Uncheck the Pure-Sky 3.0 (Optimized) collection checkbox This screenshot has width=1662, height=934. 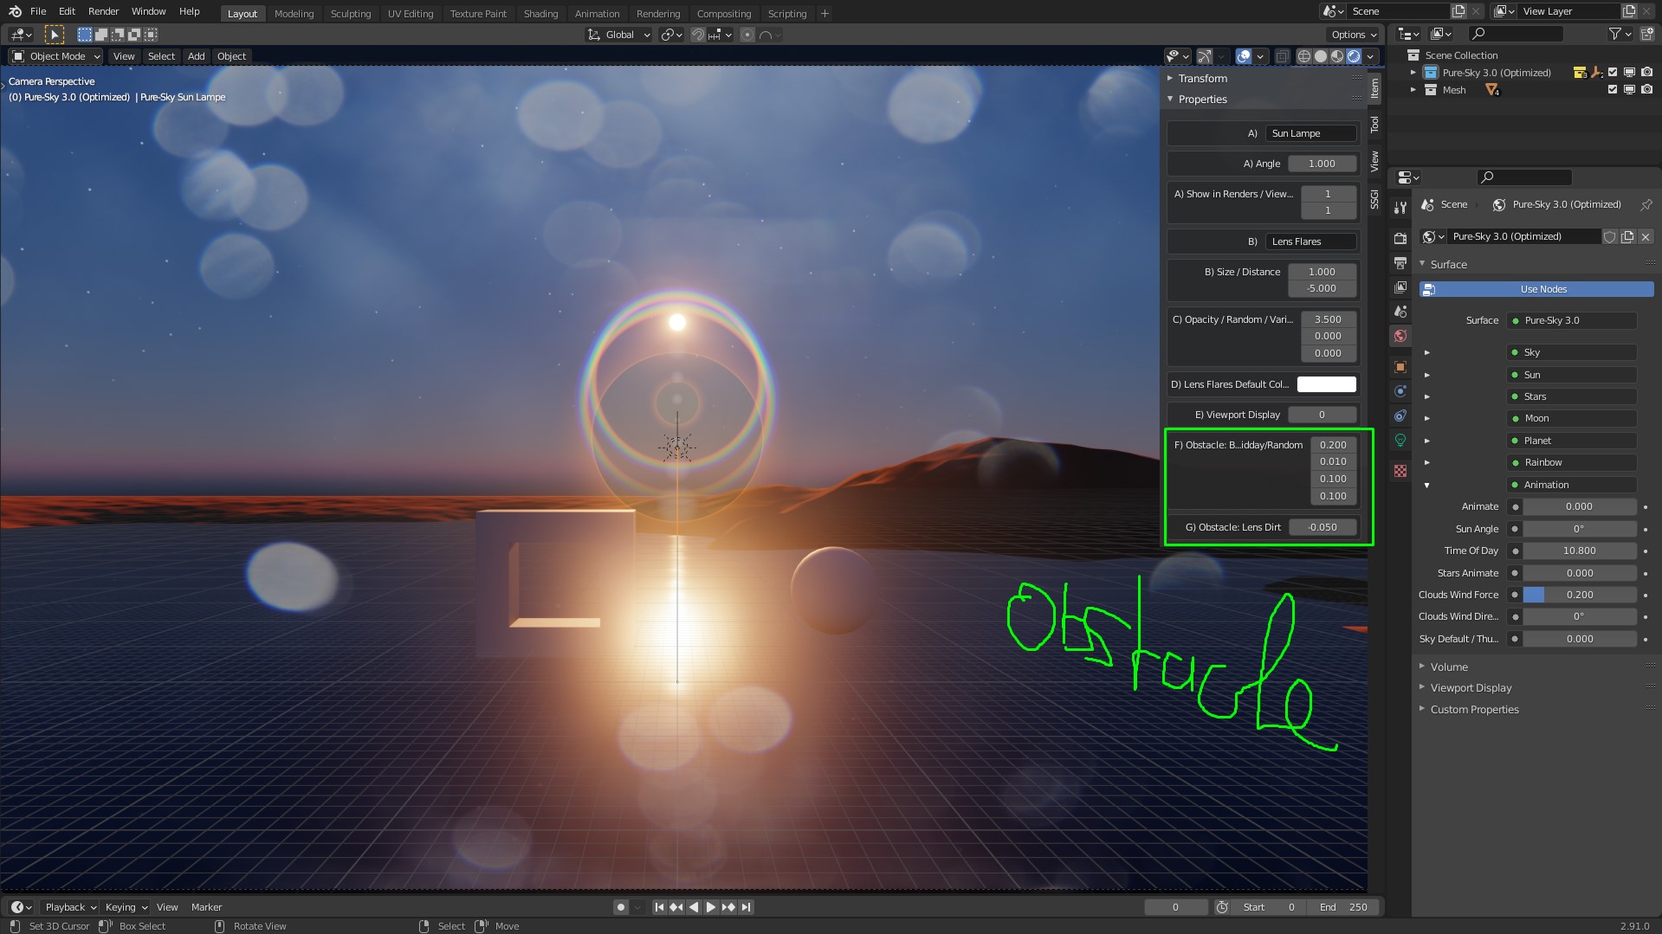(1612, 73)
